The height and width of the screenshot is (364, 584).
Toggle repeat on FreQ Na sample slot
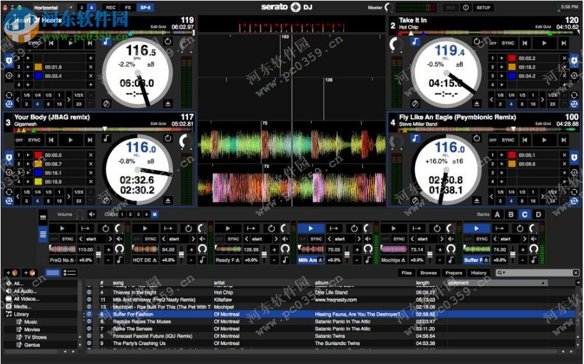[106, 228]
